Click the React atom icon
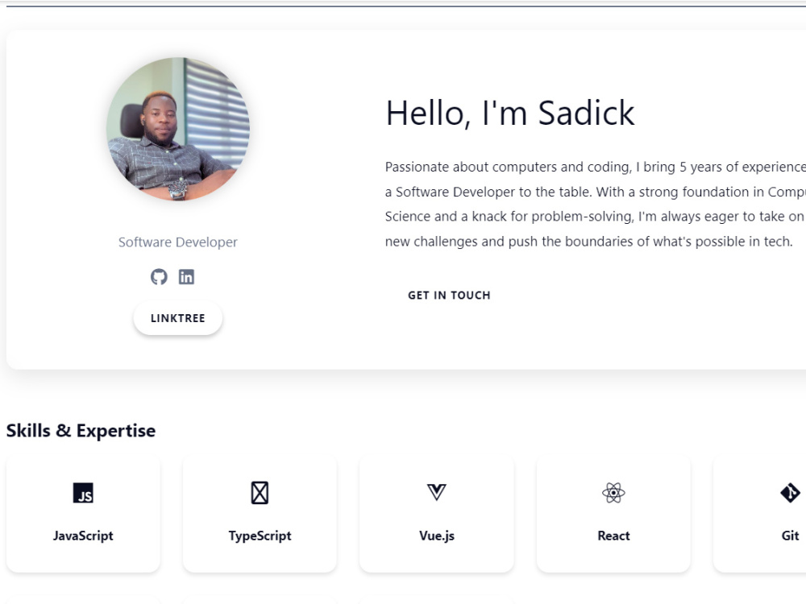Screen dimensions: 806x604 tap(613, 493)
